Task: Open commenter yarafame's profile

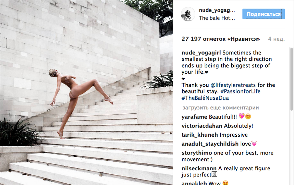Action: 194,117
